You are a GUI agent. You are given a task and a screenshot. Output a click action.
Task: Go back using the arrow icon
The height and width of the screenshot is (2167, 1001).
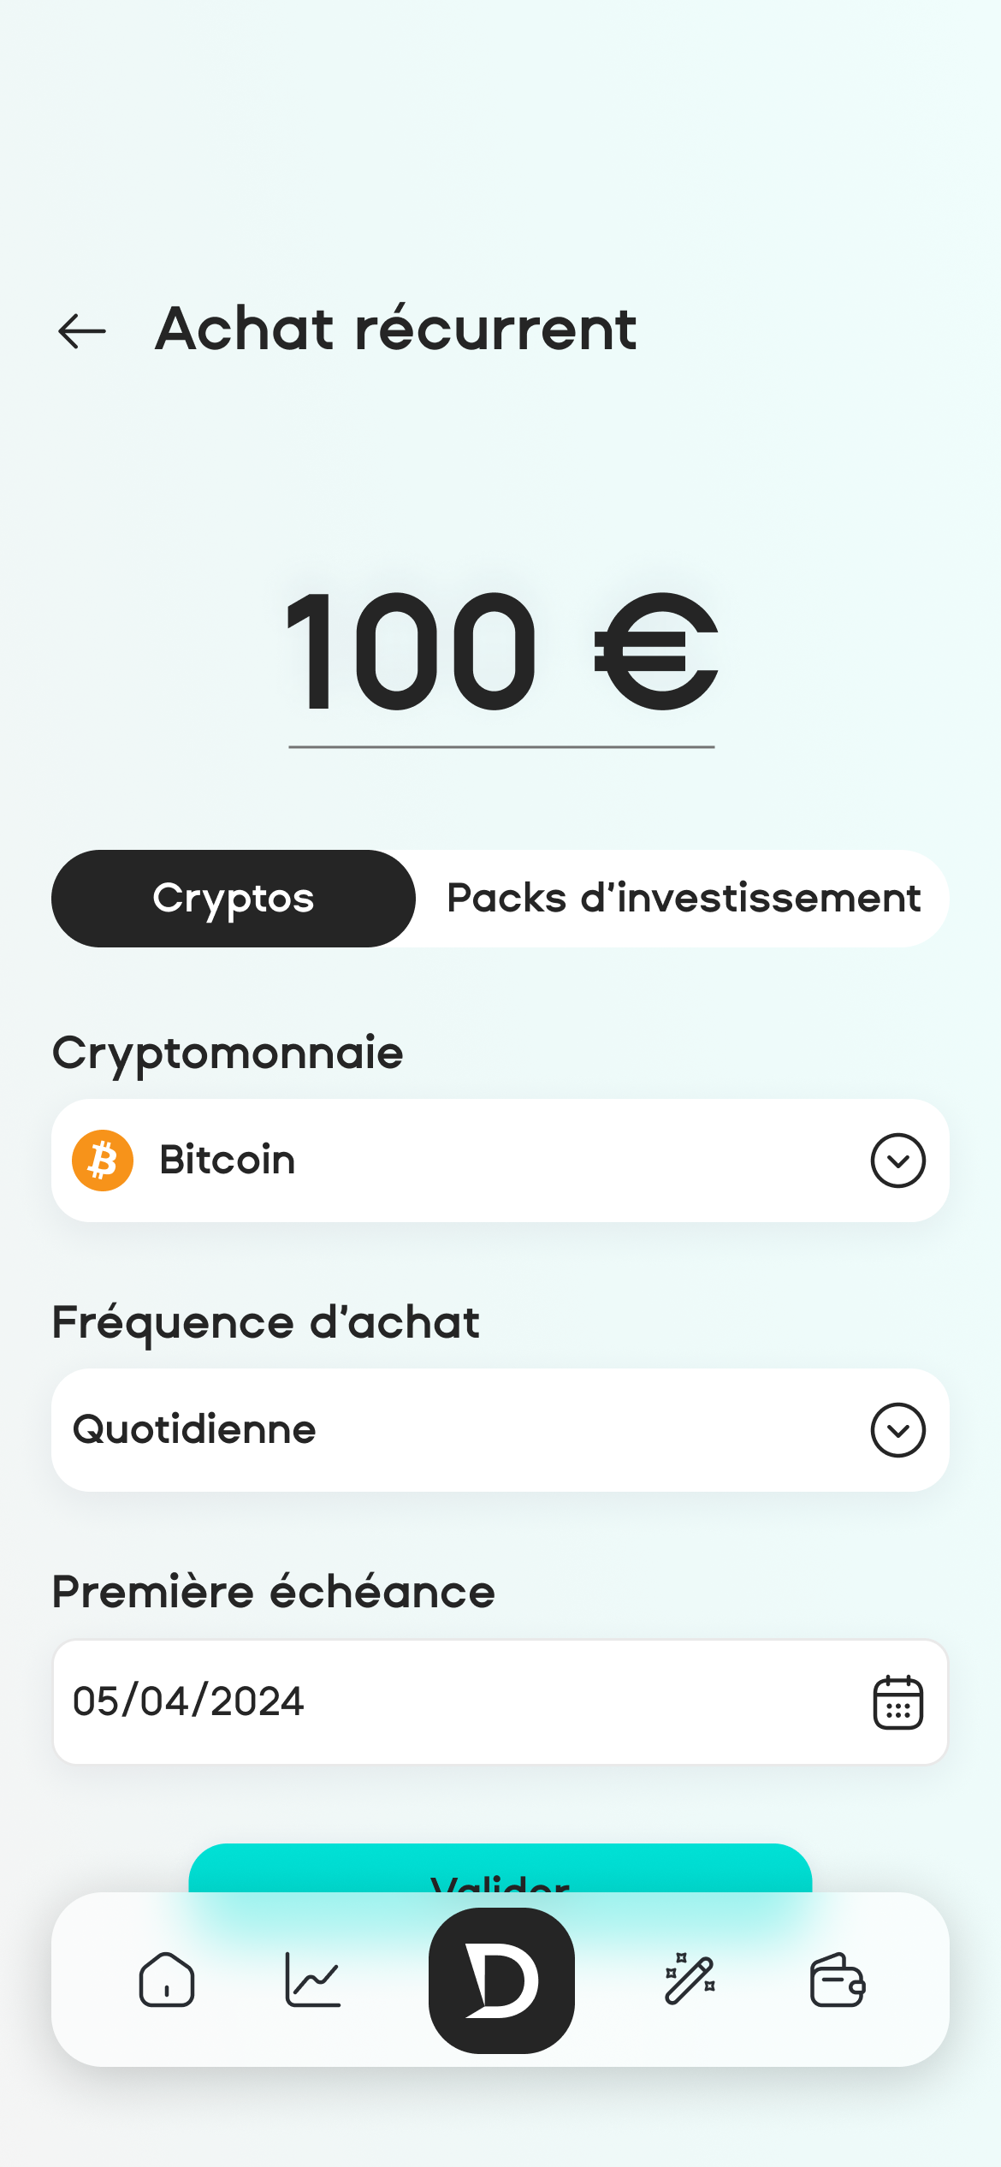tap(82, 331)
